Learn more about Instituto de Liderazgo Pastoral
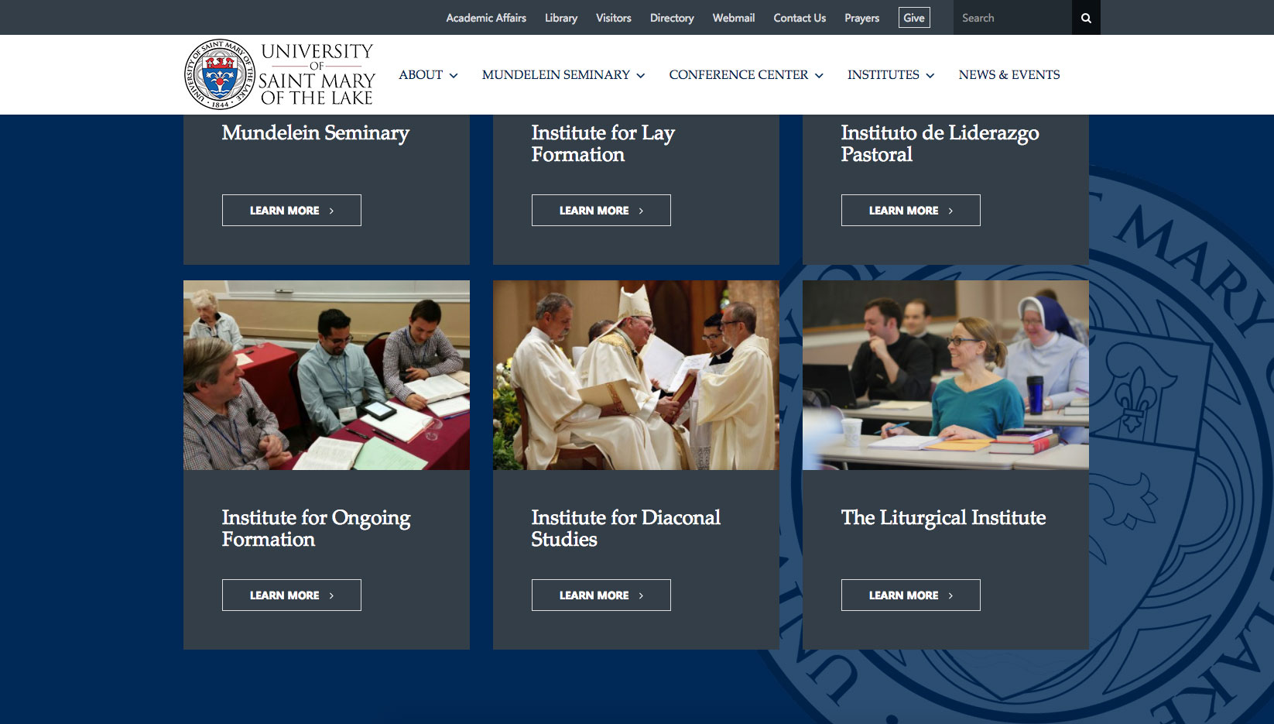 coord(911,211)
